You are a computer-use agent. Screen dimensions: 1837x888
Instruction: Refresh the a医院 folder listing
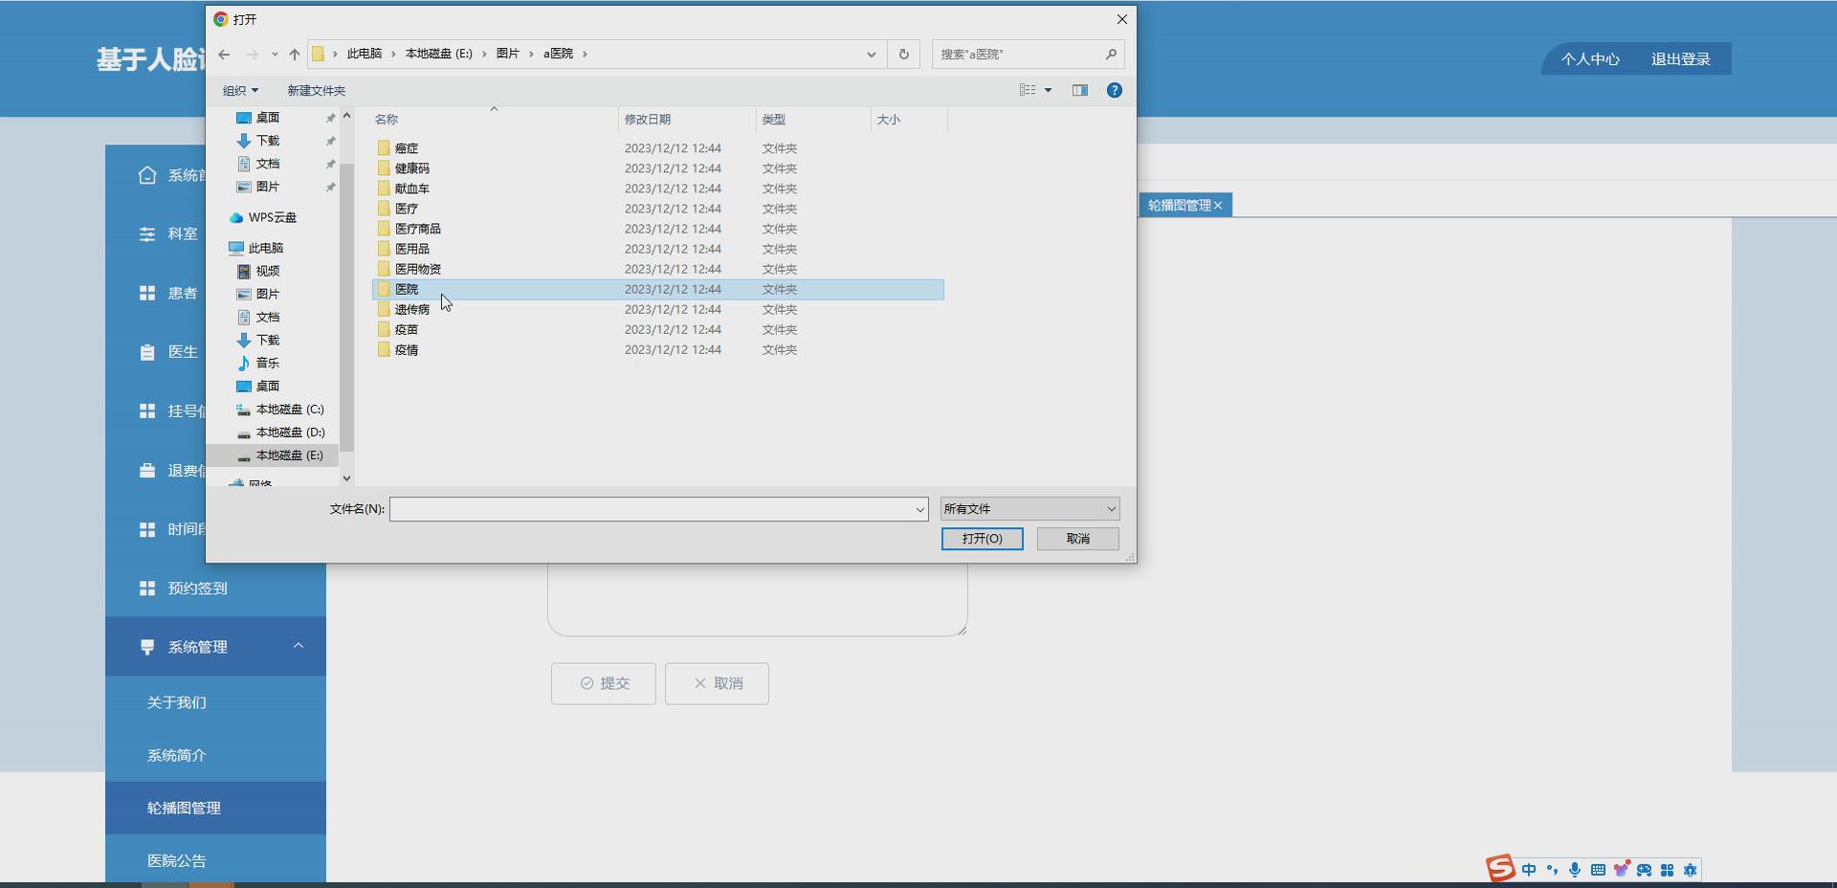coord(903,55)
